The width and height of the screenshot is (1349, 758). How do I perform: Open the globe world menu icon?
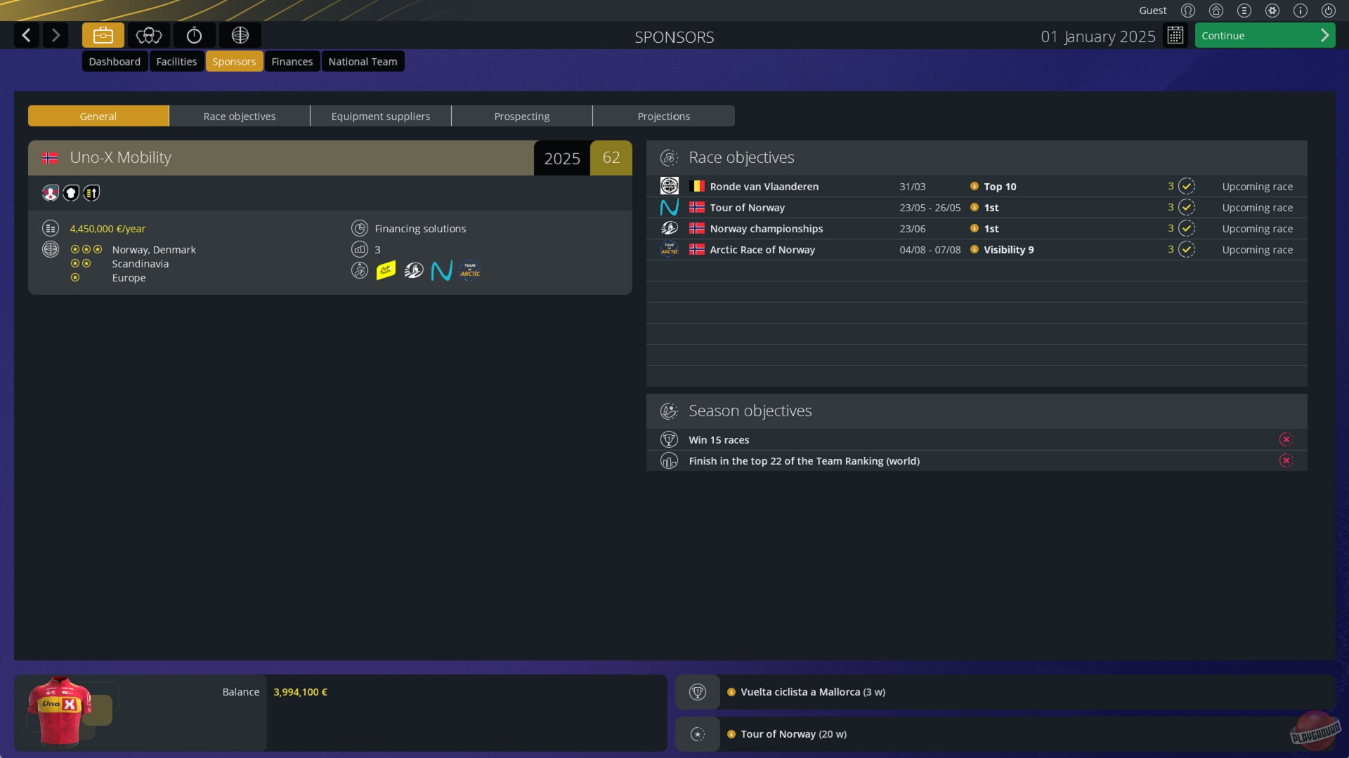pos(240,35)
